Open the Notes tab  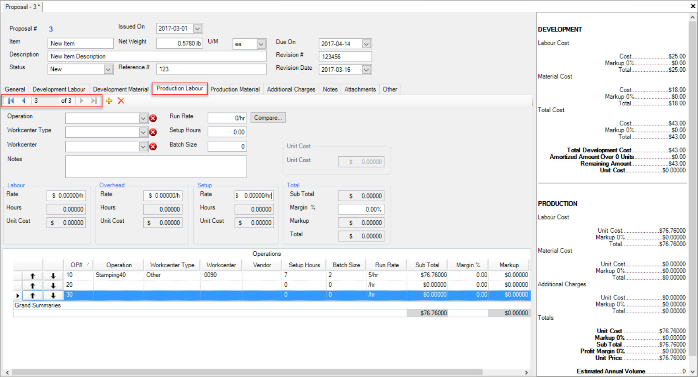330,90
